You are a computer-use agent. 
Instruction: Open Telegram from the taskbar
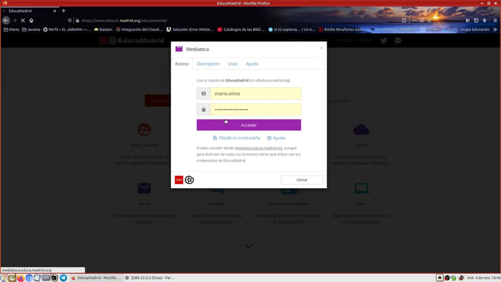click(x=63, y=278)
